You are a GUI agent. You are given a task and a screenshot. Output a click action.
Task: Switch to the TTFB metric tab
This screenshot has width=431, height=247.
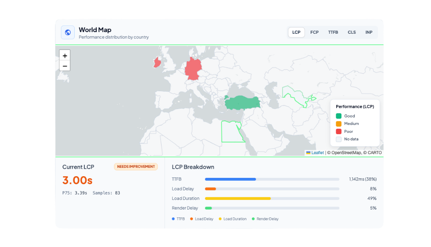click(333, 32)
